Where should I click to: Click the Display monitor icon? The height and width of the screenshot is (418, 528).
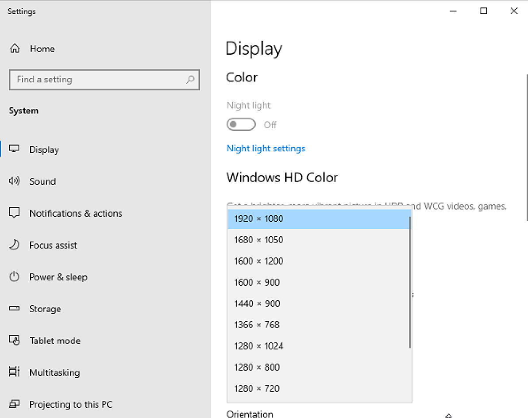click(15, 149)
